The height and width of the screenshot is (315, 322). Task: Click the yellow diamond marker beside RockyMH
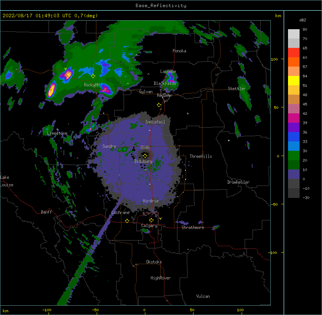coord(93,76)
